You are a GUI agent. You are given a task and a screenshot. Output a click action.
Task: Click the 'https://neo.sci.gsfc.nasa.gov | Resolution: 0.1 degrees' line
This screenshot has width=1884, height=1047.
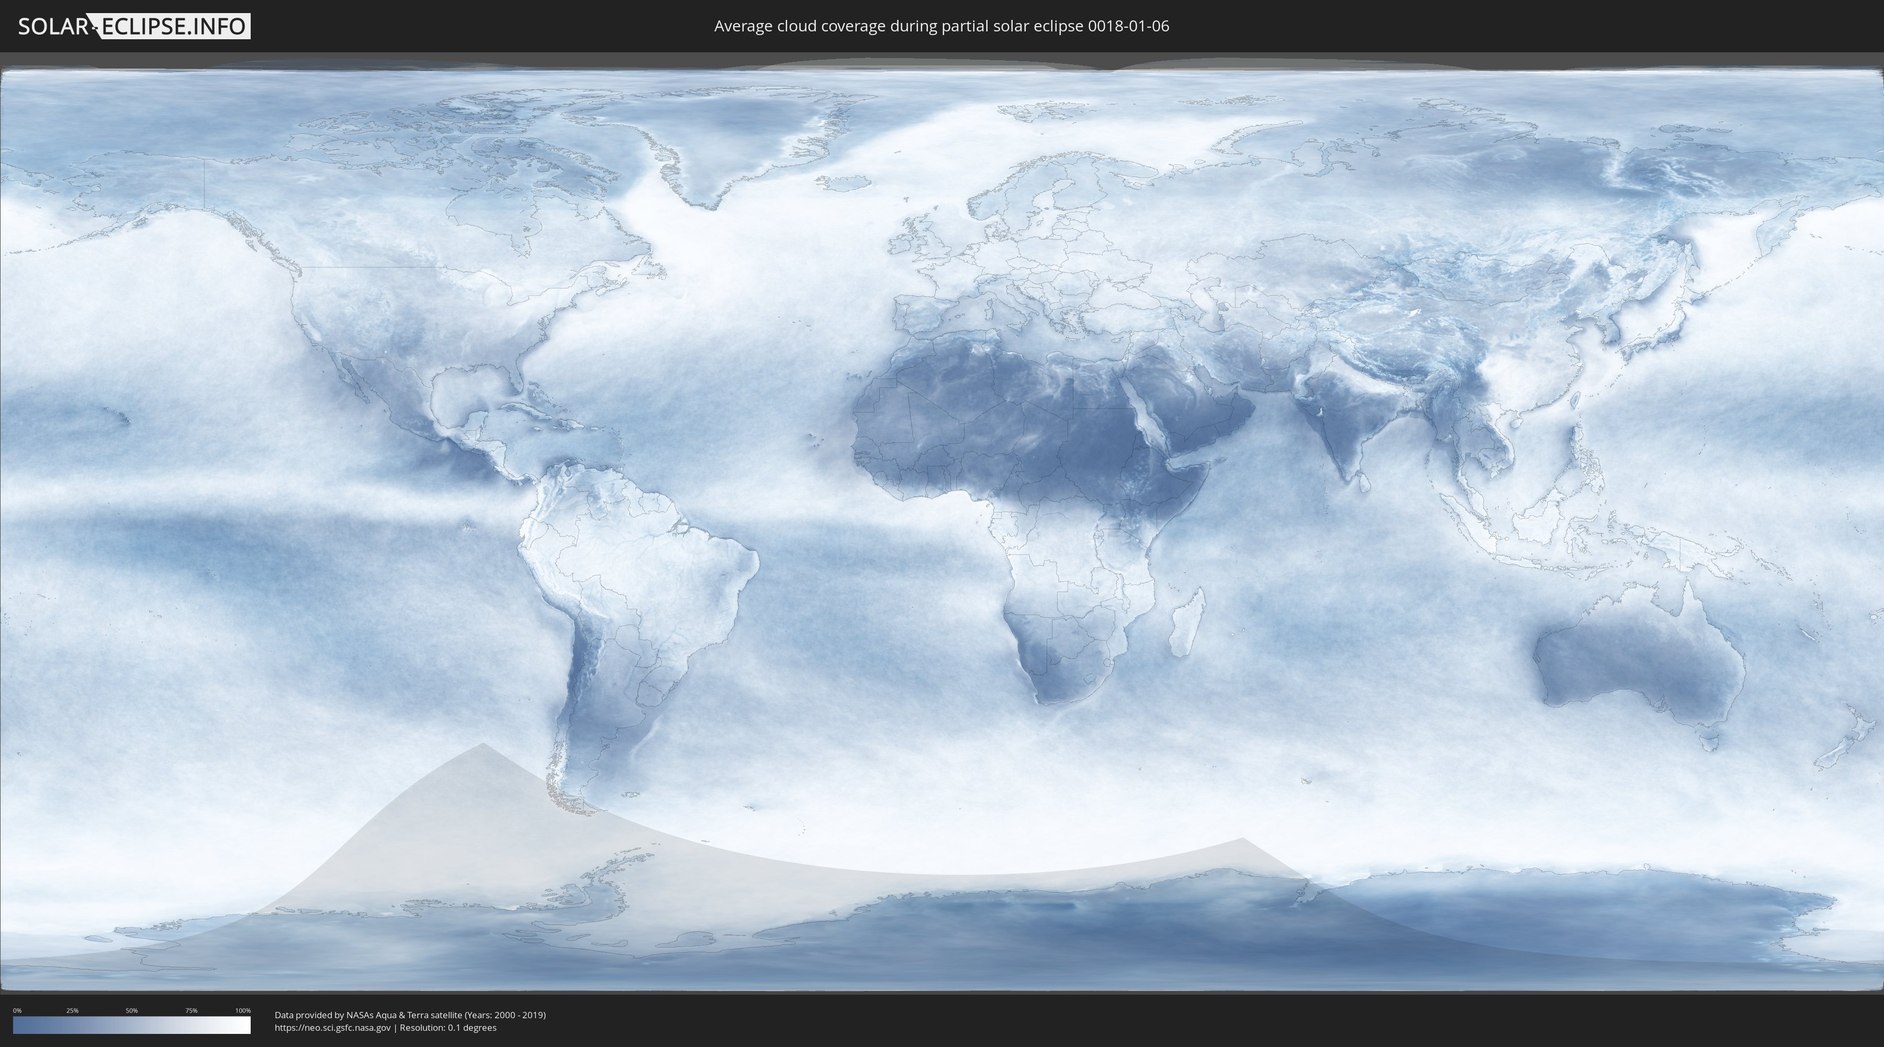click(x=385, y=1027)
